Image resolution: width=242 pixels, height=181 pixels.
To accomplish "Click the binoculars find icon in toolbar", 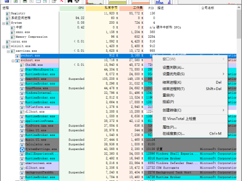I will (x=70, y=1).
